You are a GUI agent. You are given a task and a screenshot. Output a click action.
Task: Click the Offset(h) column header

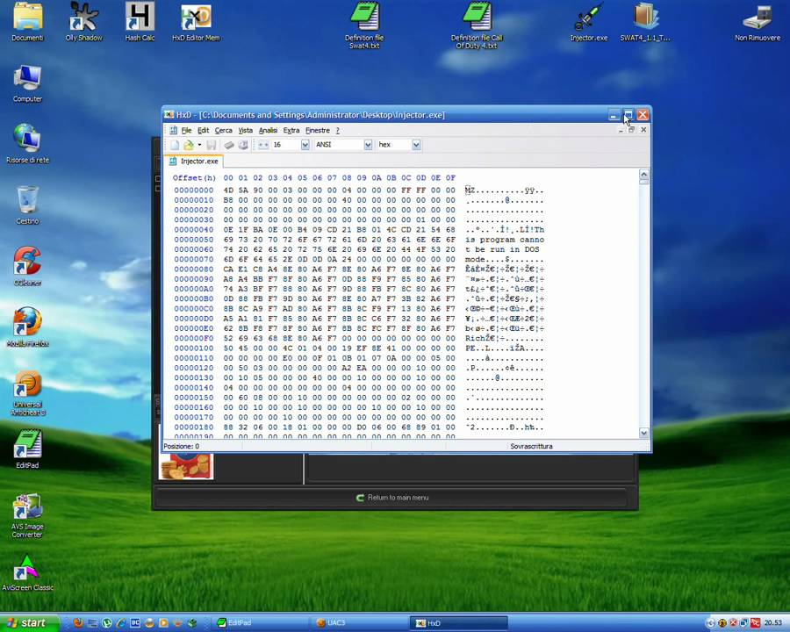click(194, 178)
